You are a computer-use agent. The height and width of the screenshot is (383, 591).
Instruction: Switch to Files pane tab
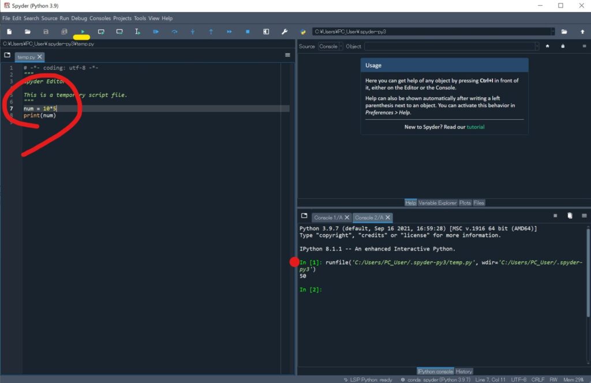click(x=478, y=203)
